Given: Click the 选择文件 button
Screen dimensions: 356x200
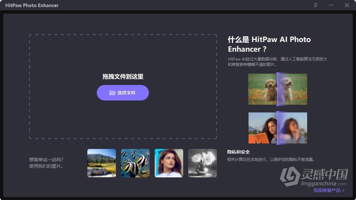Looking at the screenshot, I should (x=123, y=93).
